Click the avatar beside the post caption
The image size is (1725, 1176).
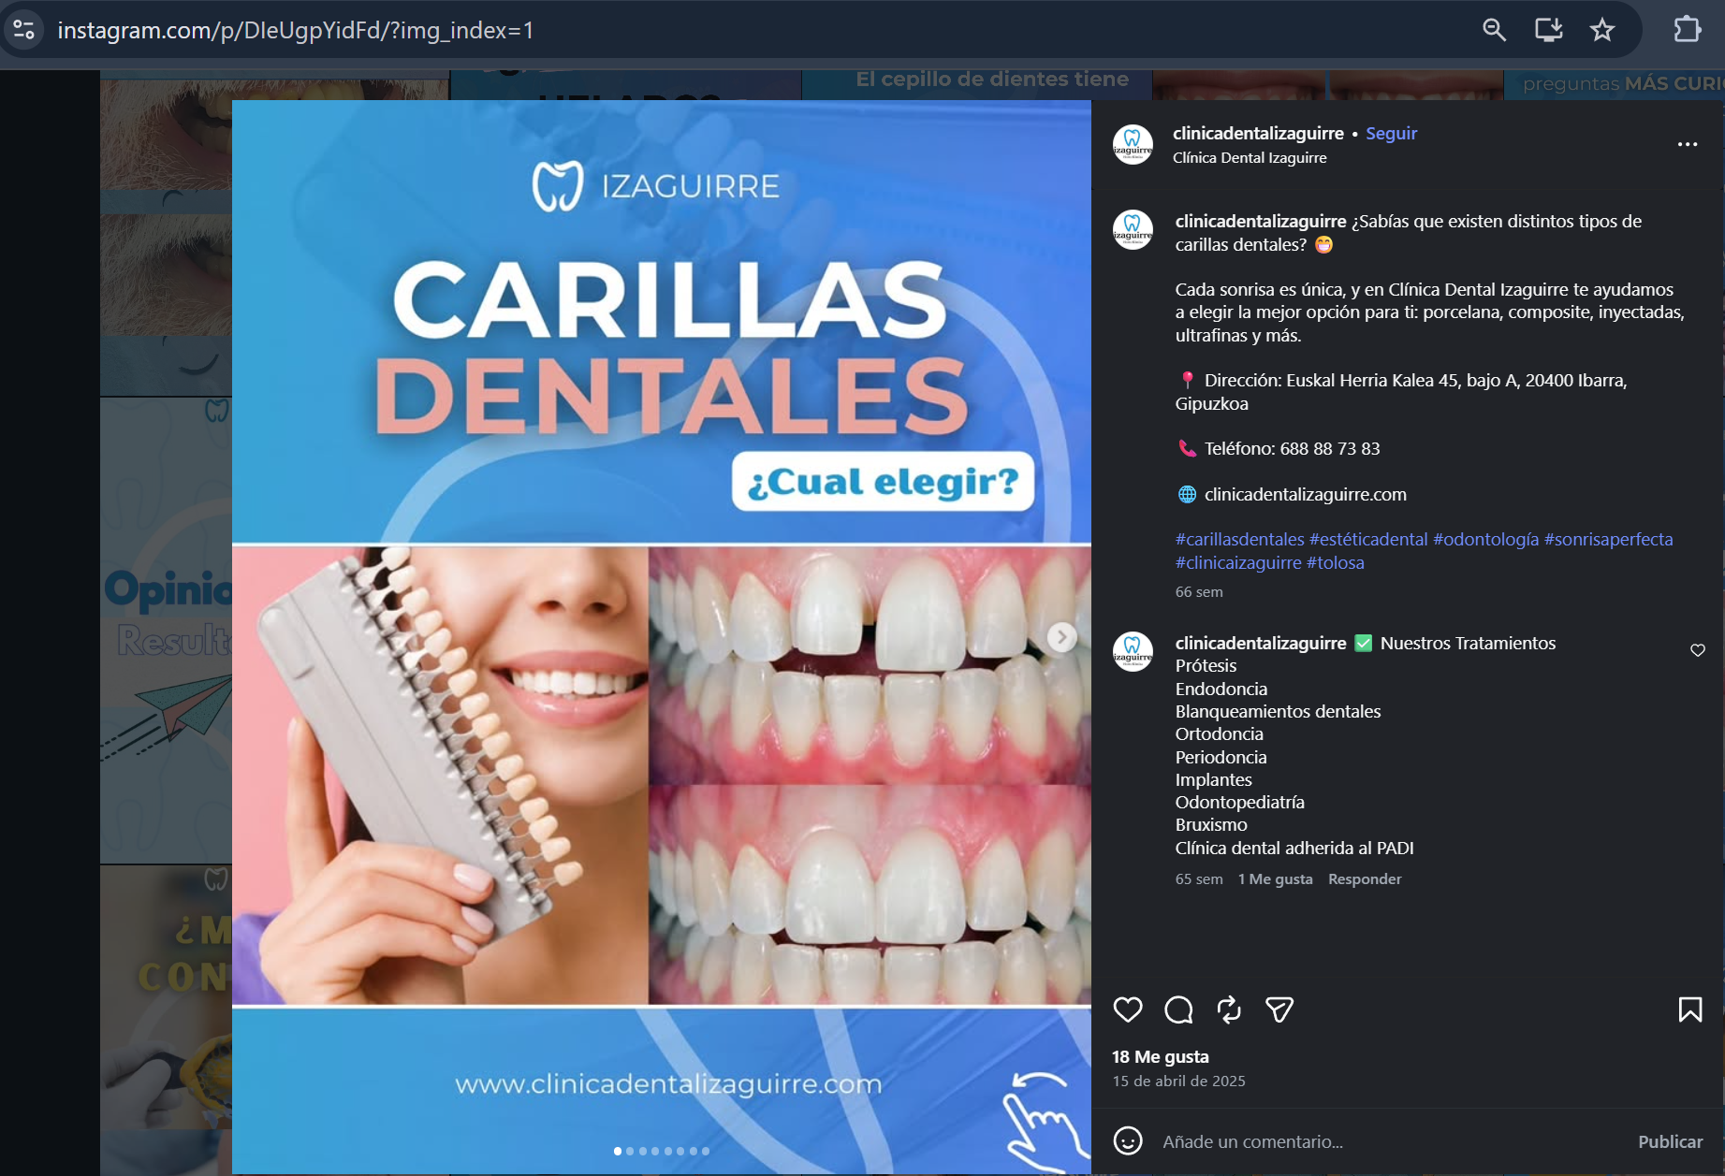1133,230
